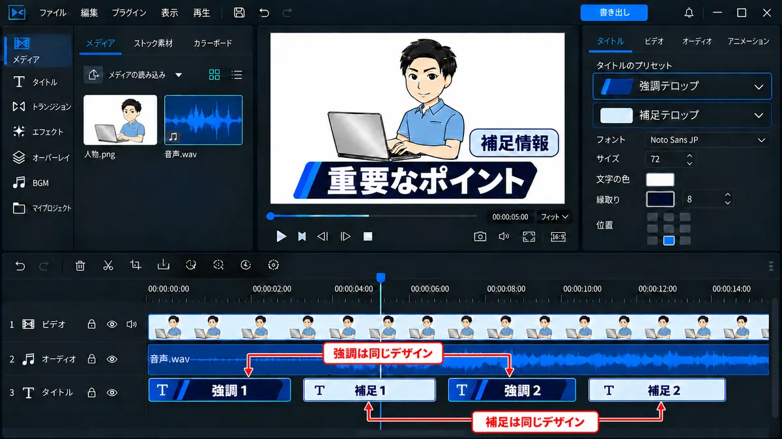782x439 pixels.
Task: Switch to ビデオ properties tab
Action: pyautogui.click(x=654, y=41)
